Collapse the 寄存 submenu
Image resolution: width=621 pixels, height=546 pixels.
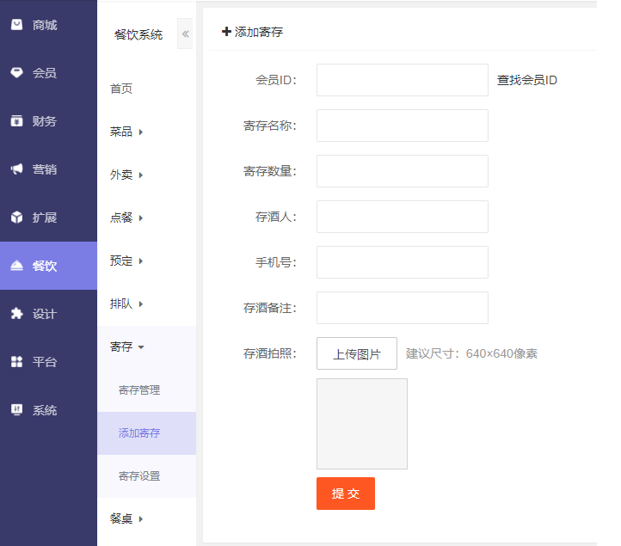pos(126,347)
